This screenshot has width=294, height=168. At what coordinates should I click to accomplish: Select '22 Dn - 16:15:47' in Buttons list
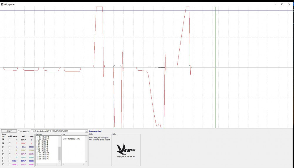[43, 157]
